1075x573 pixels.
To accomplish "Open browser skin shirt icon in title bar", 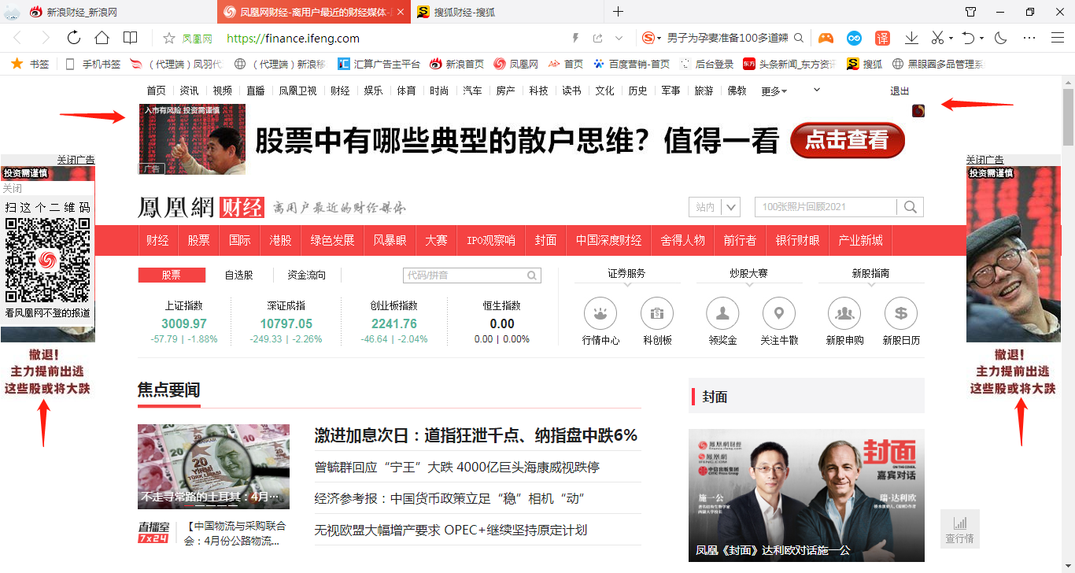I will click(x=970, y=12).
